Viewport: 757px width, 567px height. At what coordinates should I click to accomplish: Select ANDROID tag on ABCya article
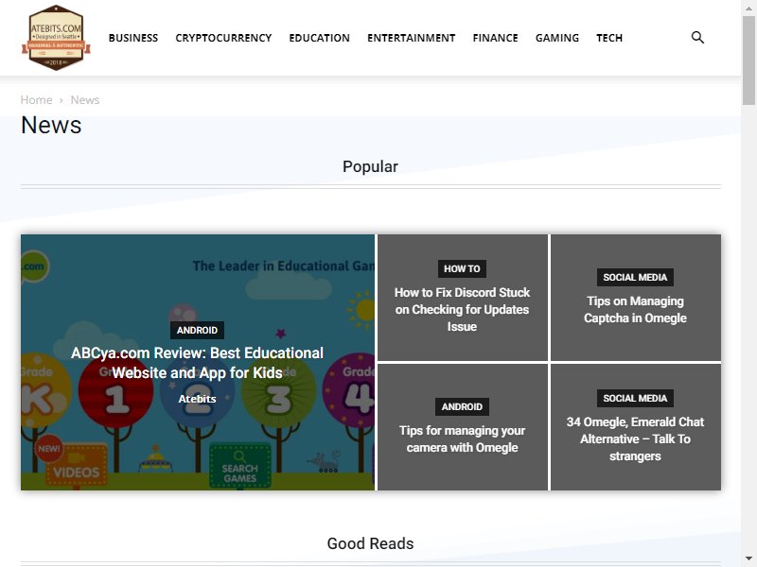(197, 330)
